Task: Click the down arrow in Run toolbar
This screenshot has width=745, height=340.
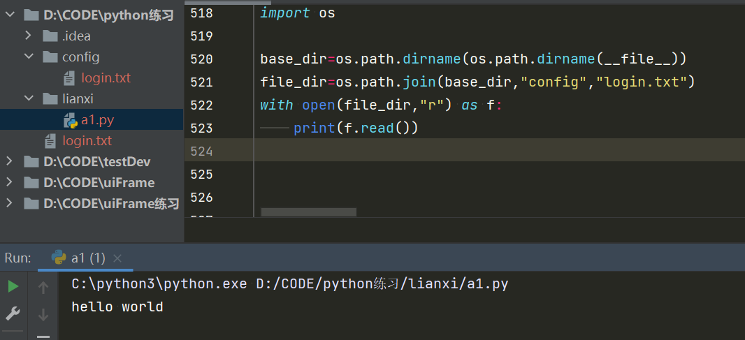Action: pos(43,315)
